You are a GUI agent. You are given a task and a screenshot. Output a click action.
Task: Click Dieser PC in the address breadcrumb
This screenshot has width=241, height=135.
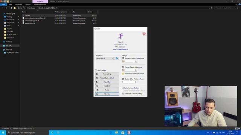tap(21, 8)
